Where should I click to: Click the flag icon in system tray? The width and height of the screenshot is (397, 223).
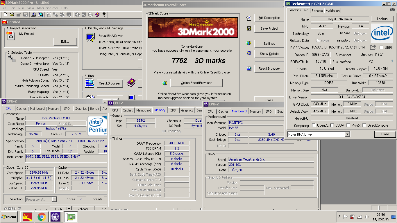pyautogui.click(x=346, y=217)
